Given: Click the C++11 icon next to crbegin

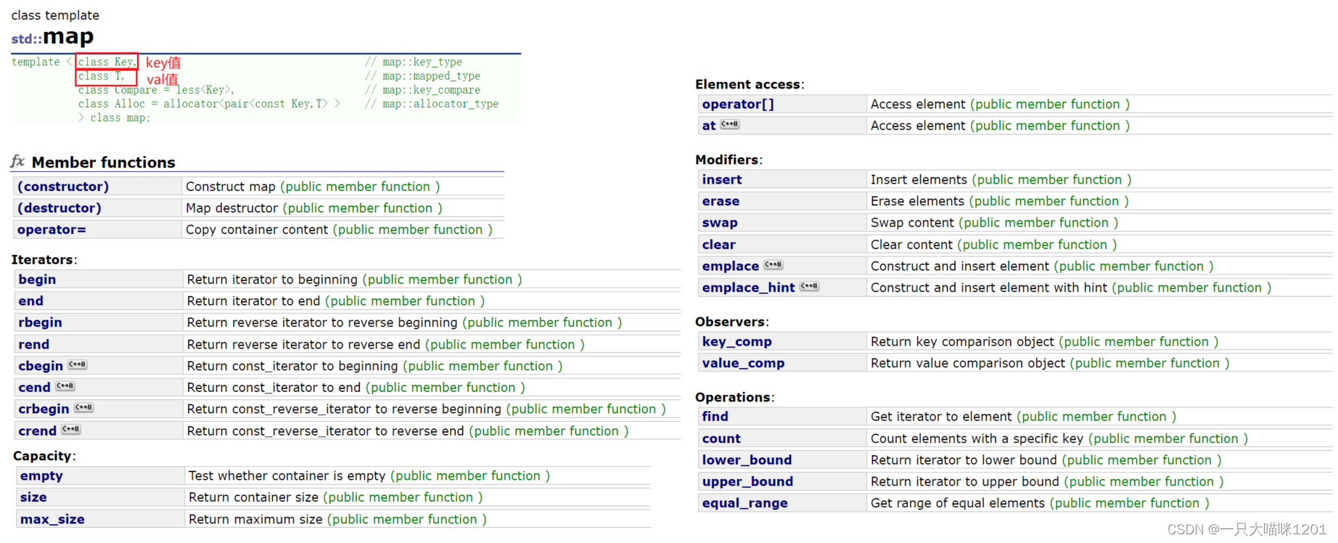Looking at the screenshot, I should [83, 408].
